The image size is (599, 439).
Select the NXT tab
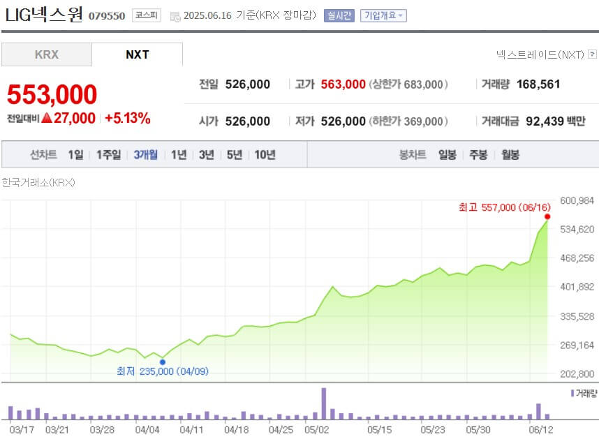(x=137, y=54)
